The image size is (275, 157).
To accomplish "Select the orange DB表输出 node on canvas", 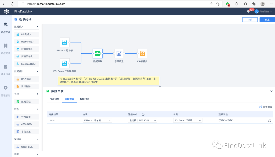I will [142, 53].
